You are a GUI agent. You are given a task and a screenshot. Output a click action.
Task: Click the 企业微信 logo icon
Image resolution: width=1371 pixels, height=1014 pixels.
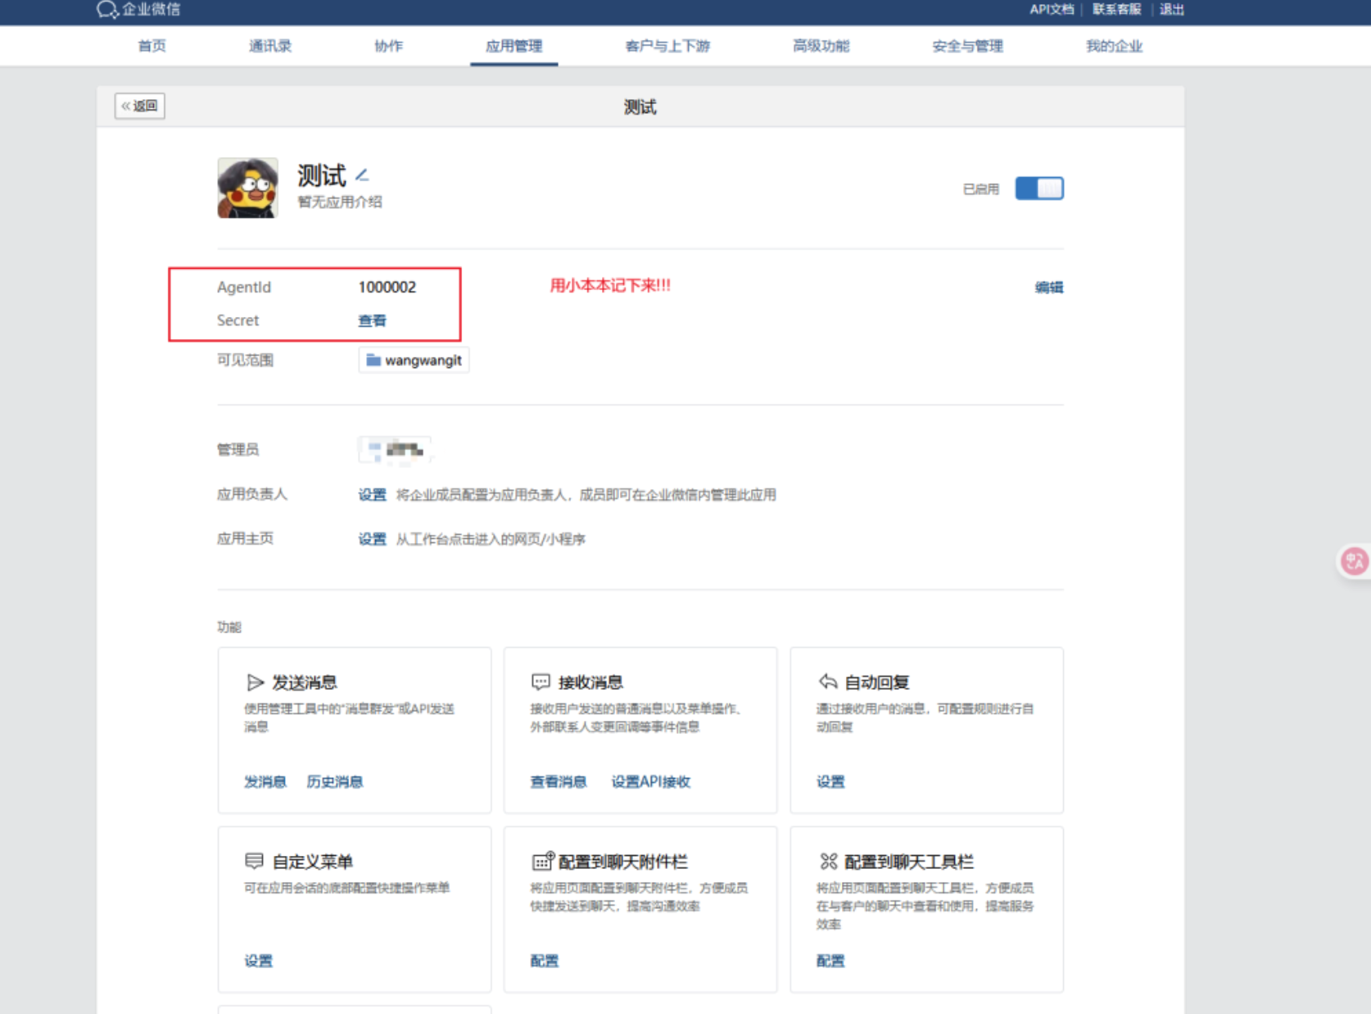coord(106,10)
